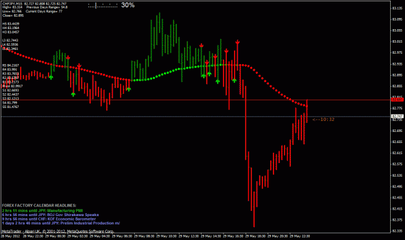The height and width of the screenshot is (240, 405).
Task: Click the '29 May 14:30' time axis label
Action: coord(211,236)
